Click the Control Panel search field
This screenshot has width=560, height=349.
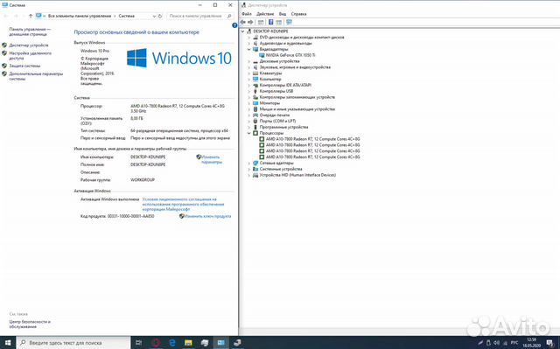[200, 16]
